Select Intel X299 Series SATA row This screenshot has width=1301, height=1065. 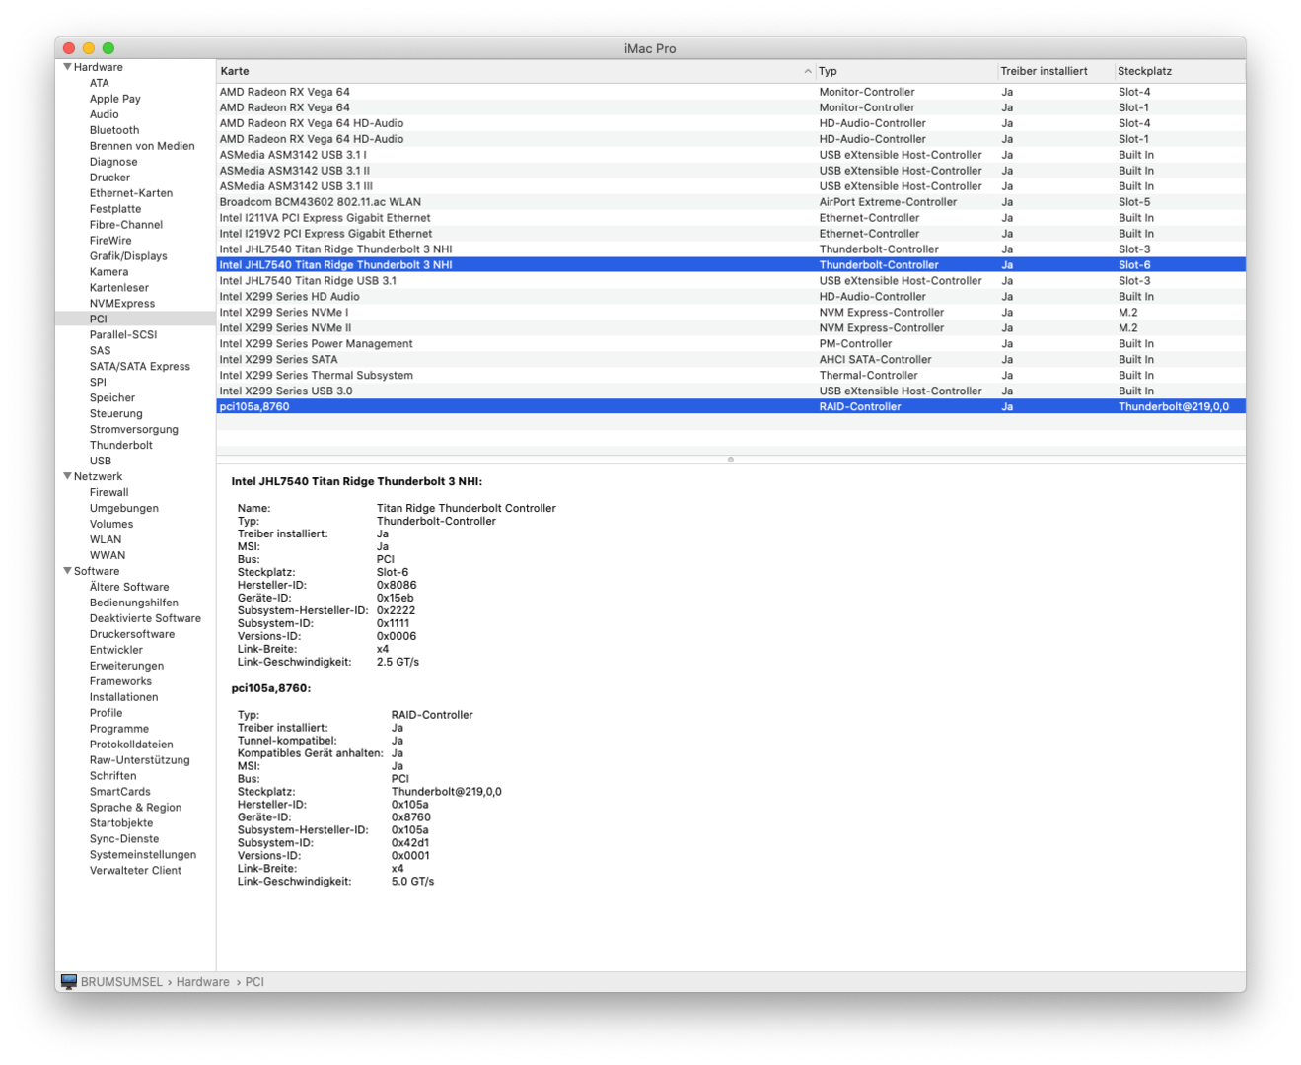click(731, 360)
